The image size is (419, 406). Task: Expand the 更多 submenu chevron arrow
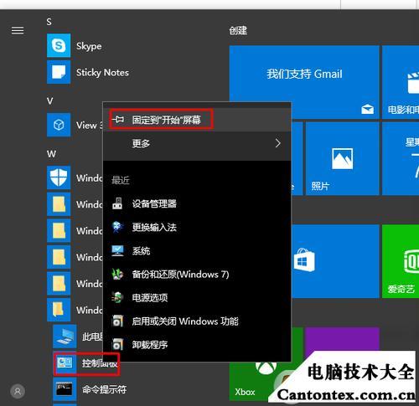coord(277,143)
